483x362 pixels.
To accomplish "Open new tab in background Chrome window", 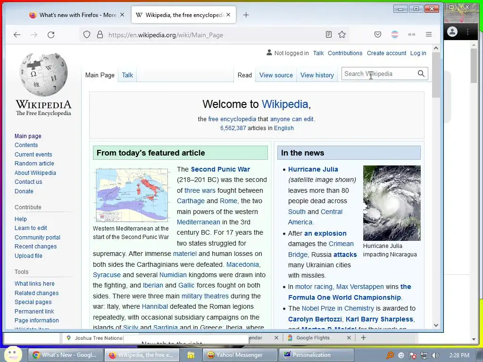I will click(x=364, y=337).
